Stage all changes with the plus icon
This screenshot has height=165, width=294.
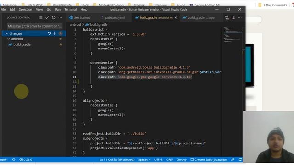54,33
